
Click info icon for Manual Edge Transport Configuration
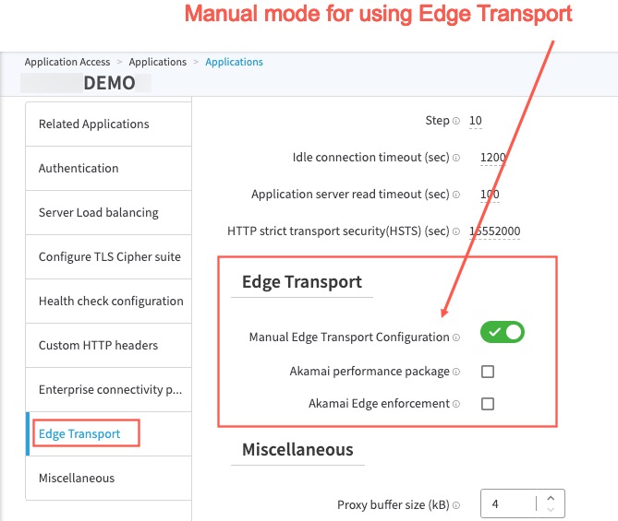(456, 338)
